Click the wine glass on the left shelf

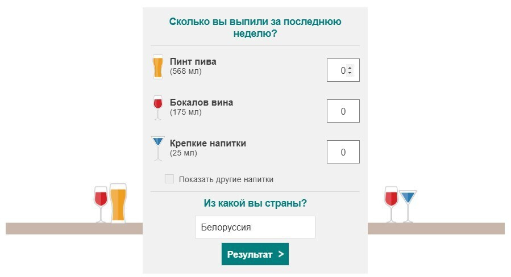click(x=101, y=203)
